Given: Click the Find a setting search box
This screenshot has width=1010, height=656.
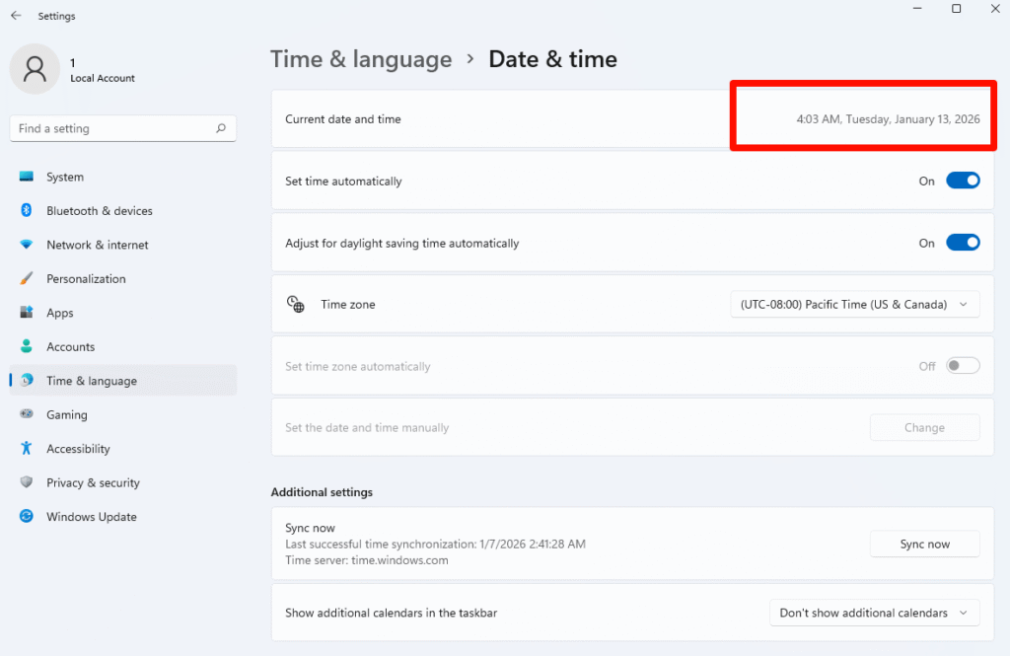Looking at the screenshot, I should [122, 128].
